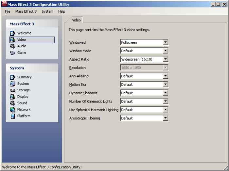Click the Anisotropic Filtering label

[84, 118]
